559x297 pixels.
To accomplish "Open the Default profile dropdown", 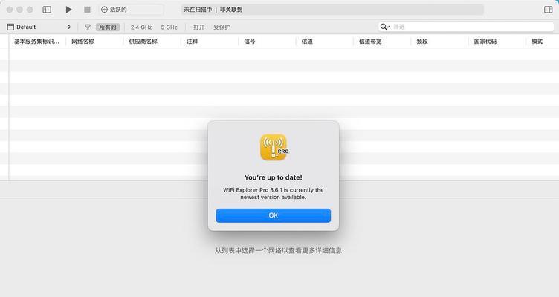I will click(x=39, y=27).
